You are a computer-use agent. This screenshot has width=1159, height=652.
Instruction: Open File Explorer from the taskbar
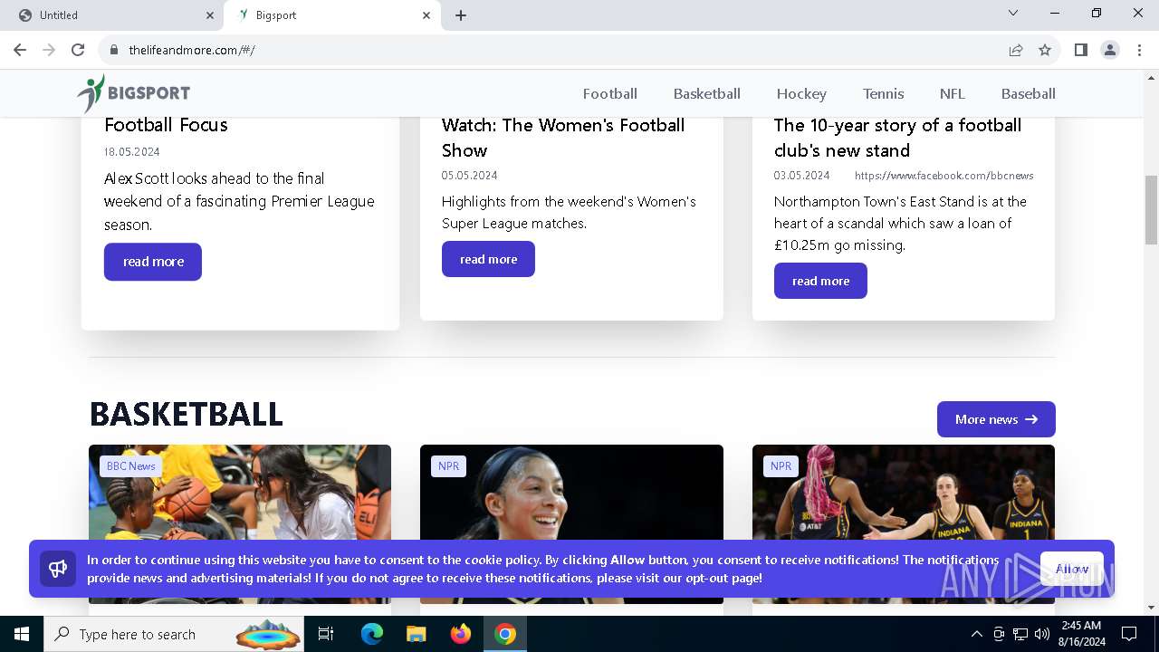(417, 634)
